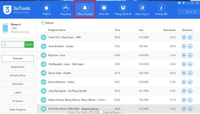The image size is (200, 114).
Task: Select the Total Rank category
Action: [x=18, y=84]
